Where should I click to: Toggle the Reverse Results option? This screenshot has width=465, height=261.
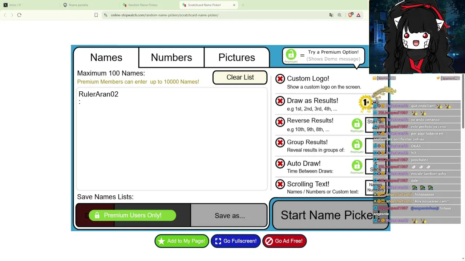280,122
